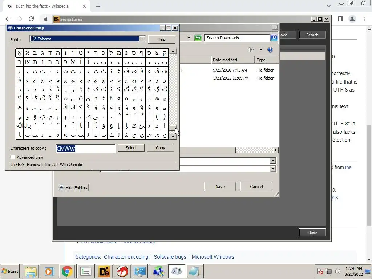Expand the save as type dropdown
The height and width of the screenshot is (279, 372).
click(x=273, y=169)
